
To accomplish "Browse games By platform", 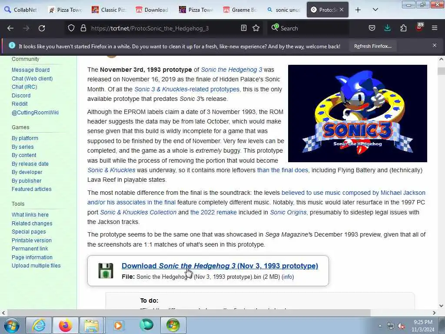I will click(x=25, y=138).
